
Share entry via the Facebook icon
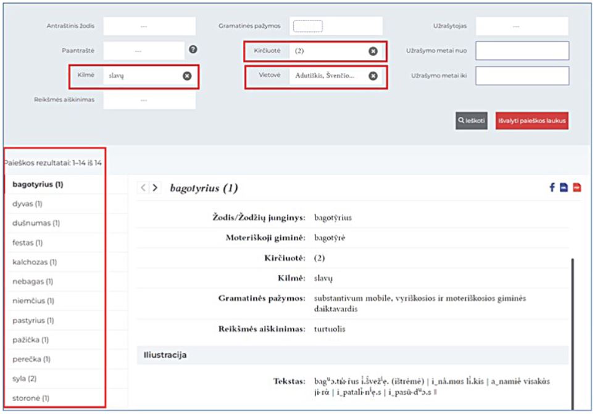point(552,188)
